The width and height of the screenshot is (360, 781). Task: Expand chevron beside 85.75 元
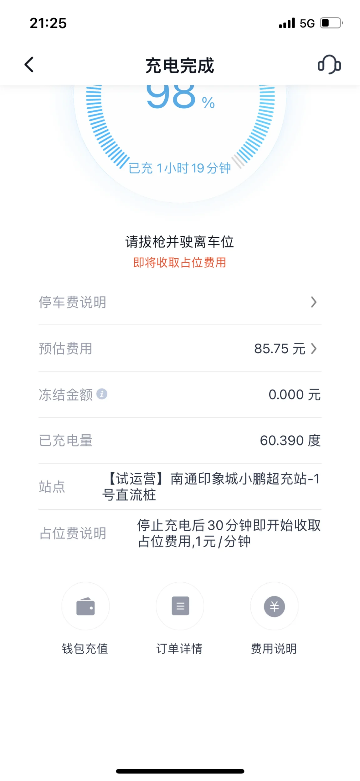pos(314,349)
